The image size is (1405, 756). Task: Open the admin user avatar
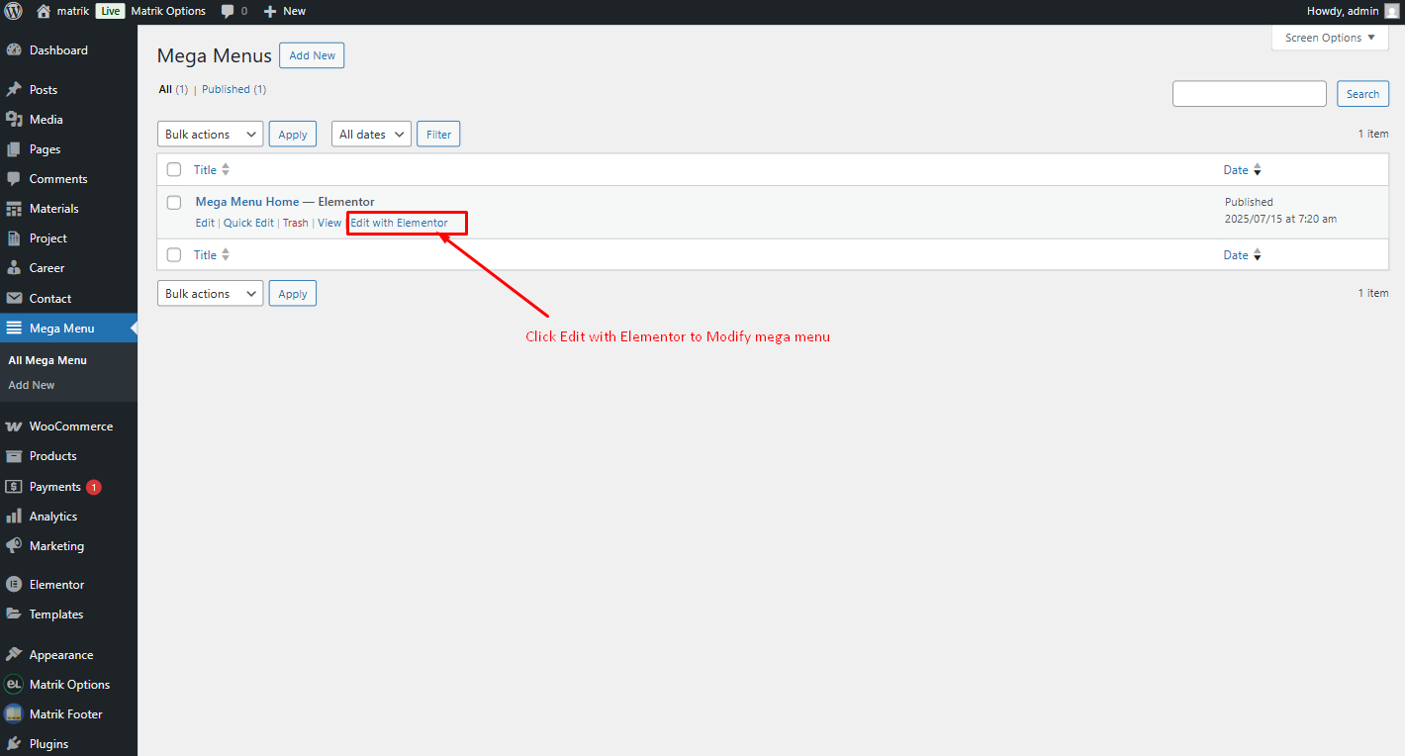1391,11
